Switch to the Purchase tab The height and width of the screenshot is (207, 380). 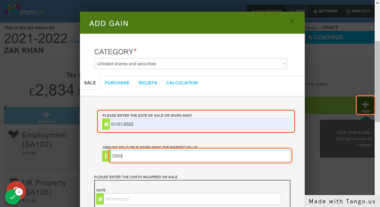click(117, 83)
